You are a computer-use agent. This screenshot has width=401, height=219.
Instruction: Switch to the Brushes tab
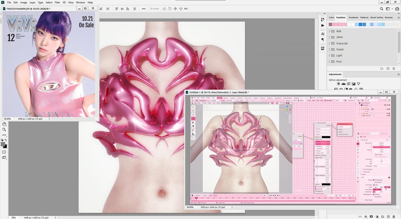389,17
